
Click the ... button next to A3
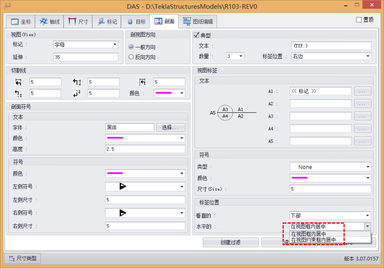(363, 116)
